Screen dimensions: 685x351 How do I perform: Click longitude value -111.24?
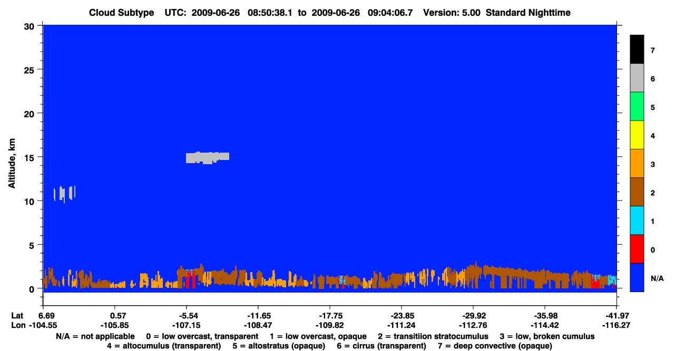coord(402,325)
